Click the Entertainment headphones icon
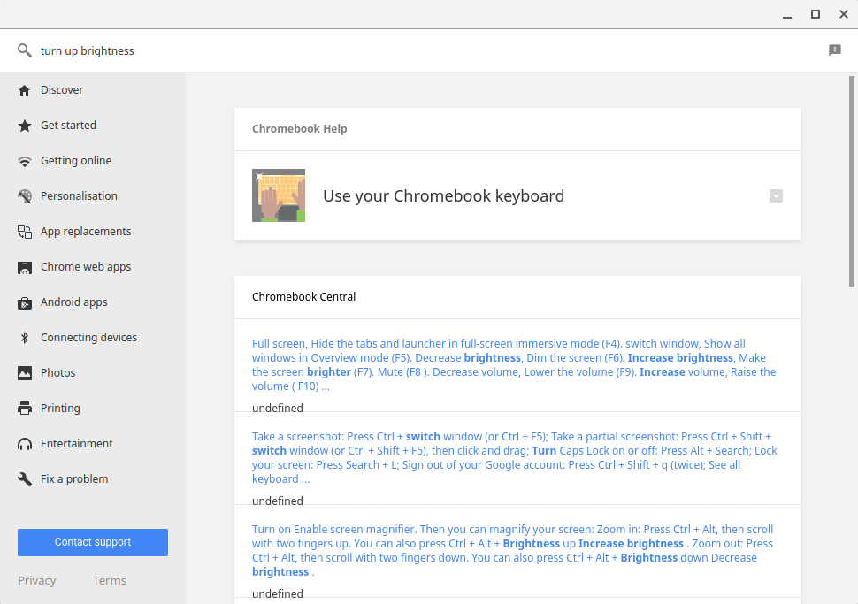The width and height of the screenshot is (858, 604). click(24, 444)
